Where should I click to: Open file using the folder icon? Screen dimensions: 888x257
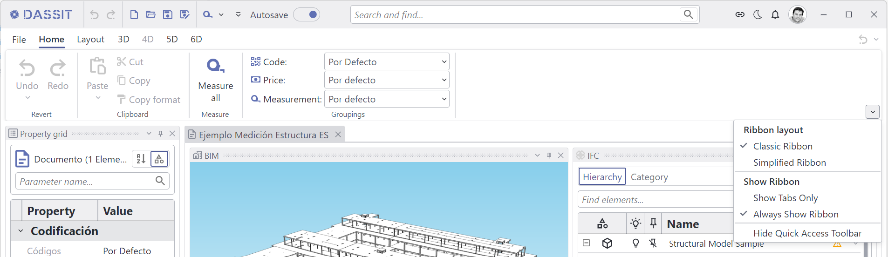point(150,14)
